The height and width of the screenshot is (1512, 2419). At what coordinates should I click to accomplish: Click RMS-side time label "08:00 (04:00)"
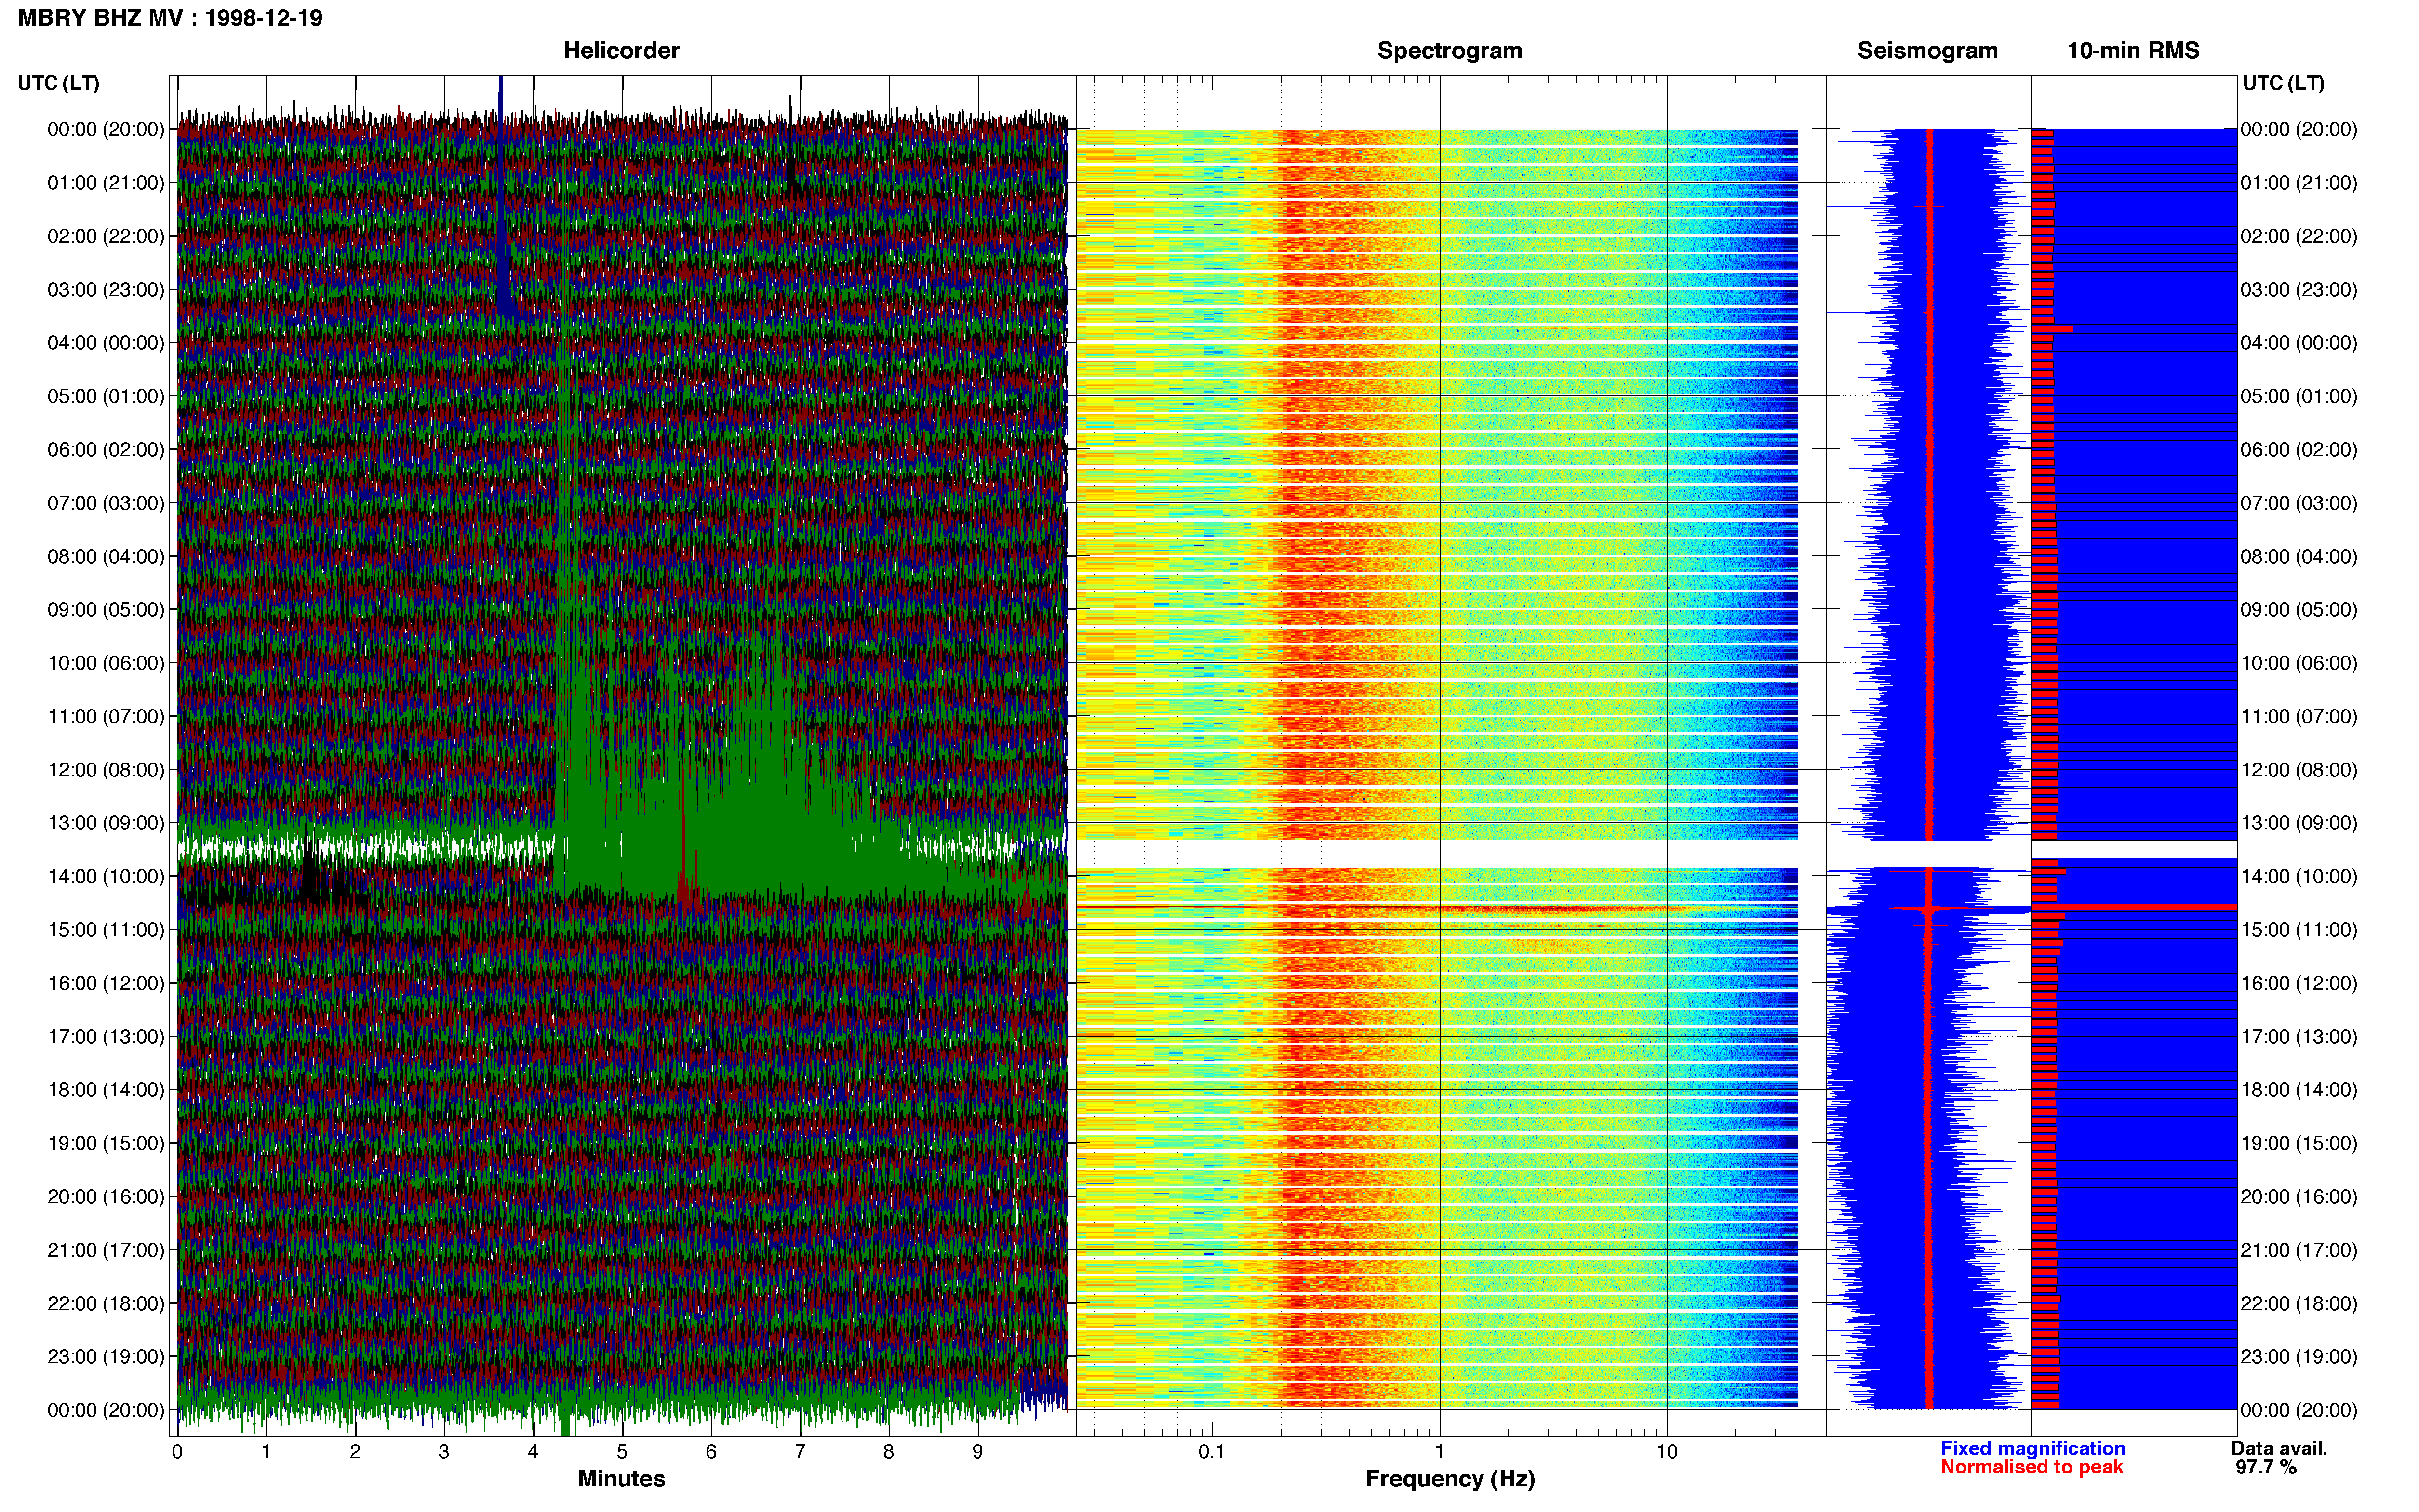click(2299, 557)
